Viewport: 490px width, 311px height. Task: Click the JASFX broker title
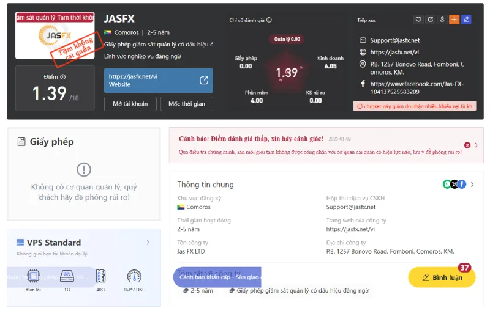point(119,19)
